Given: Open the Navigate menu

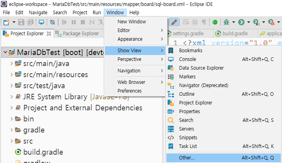Looking at the screenshot, I should pyautogui.click(x=38, y=13).
